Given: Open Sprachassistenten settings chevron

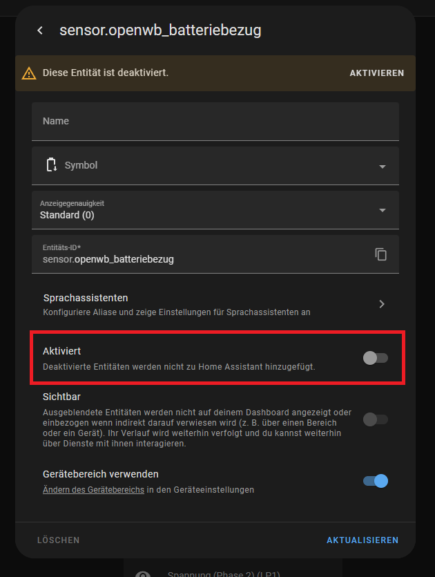Looking at the screenshot, I should point(382,304).
